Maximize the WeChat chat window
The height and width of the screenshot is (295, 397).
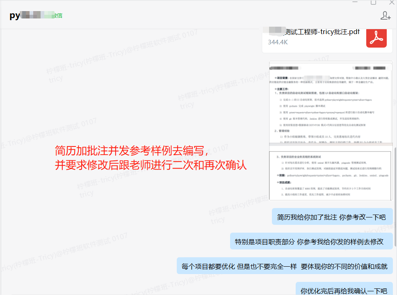(x=373, y=2)
